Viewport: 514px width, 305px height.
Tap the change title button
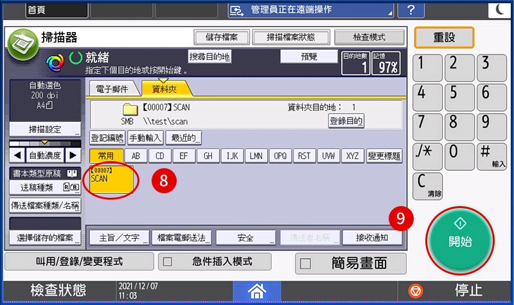pyautogui.click(x=384, y=156)
